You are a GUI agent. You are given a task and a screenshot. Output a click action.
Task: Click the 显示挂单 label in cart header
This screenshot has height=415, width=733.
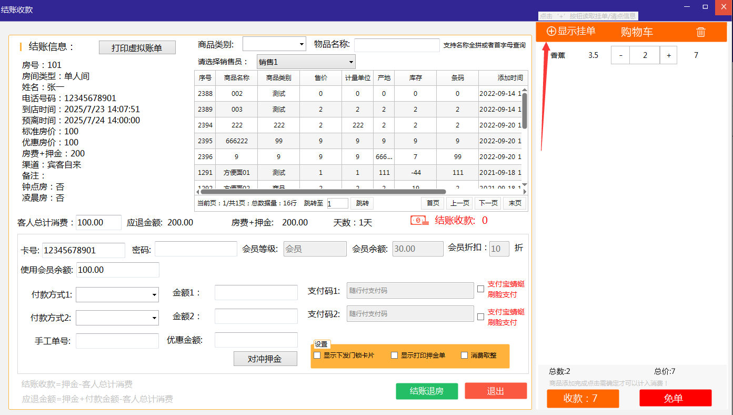(577, 32)
